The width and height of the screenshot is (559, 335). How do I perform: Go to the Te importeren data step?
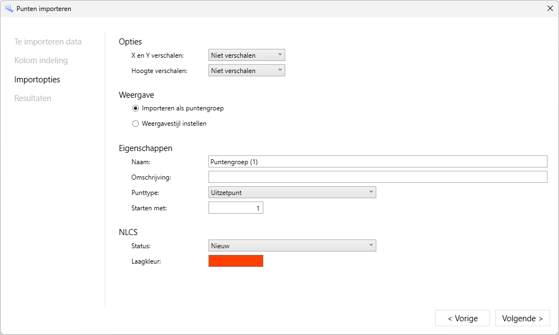(48, 42)
